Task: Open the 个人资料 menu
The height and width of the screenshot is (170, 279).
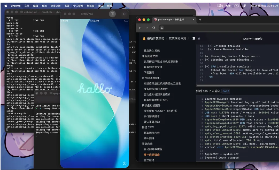Action: click(78, 6)
